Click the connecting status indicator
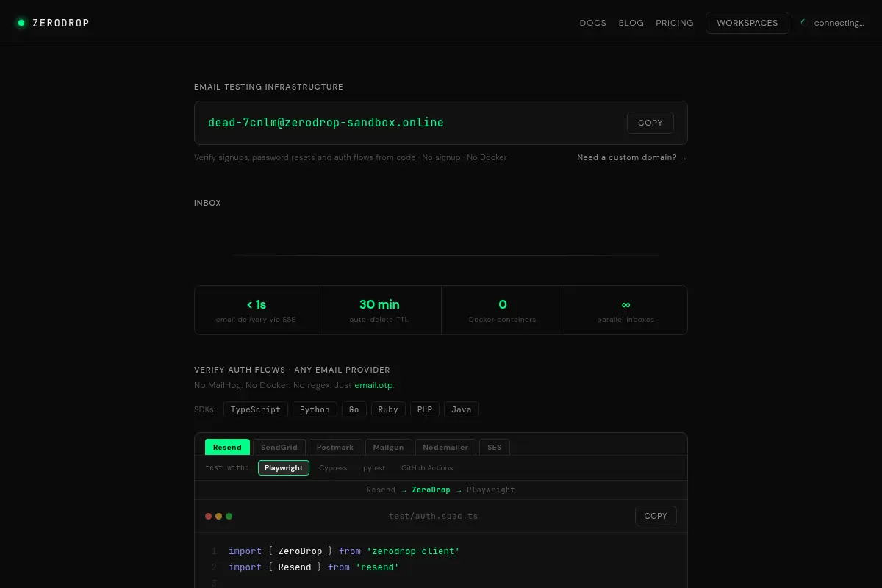Screen dimensions: 882x588 pos(833,23)
